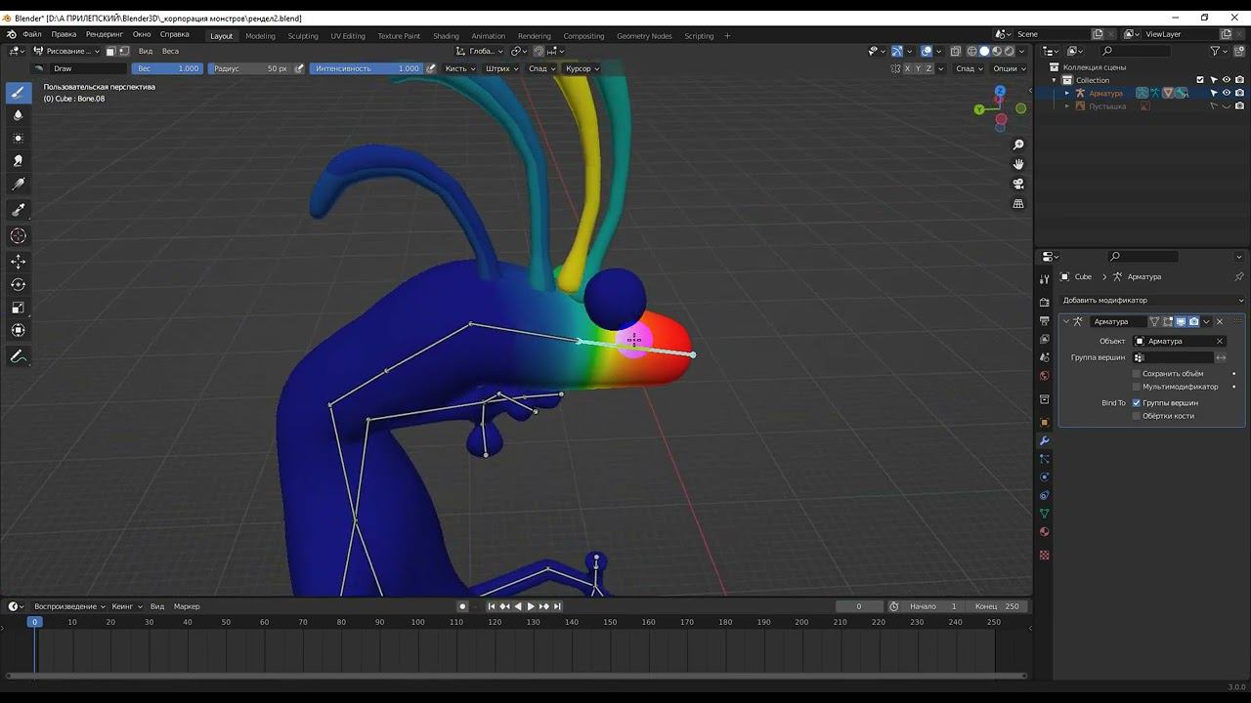The height and width of the screenshot is (703, 1251).
Task: Select the Gradient weight tool
Action: 18,185
